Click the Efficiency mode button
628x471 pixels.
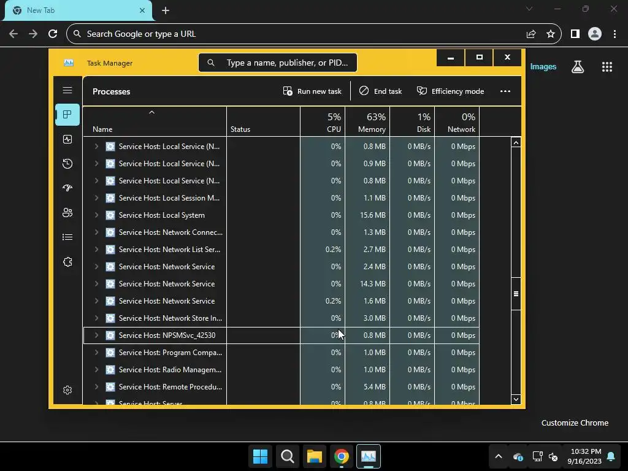450,91
